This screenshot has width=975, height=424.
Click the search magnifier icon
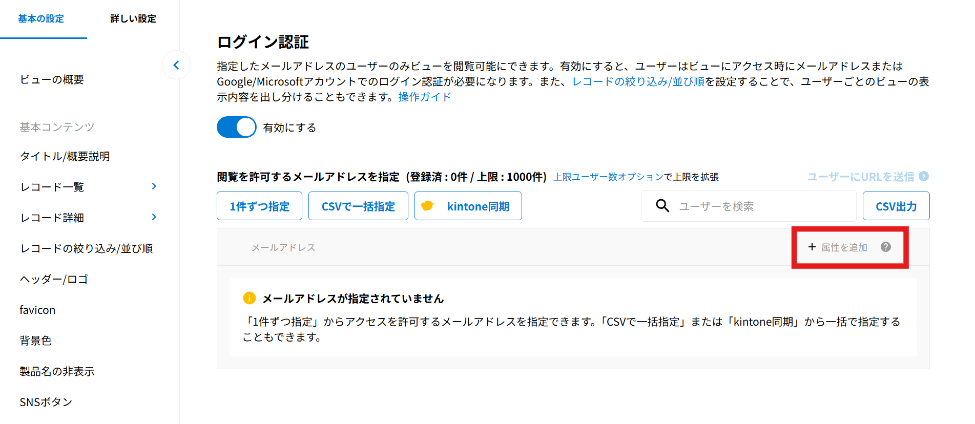[x=662, y=206]
